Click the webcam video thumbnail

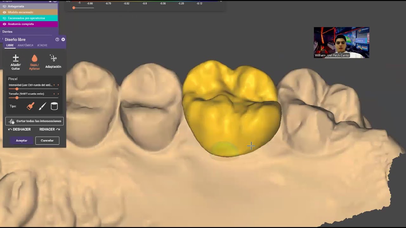coord(341,42)
